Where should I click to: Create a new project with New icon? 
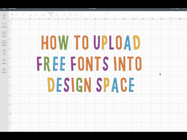[x=4, y=16]
